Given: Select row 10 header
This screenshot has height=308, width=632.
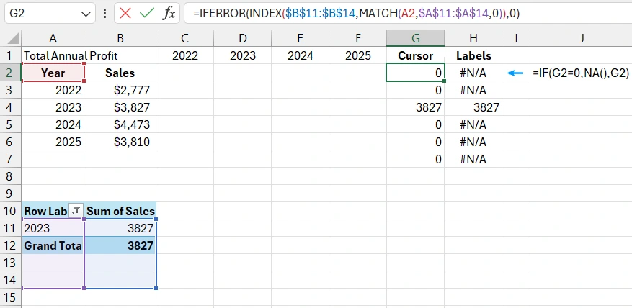Looking at the screenshot, I should (11, 211).
